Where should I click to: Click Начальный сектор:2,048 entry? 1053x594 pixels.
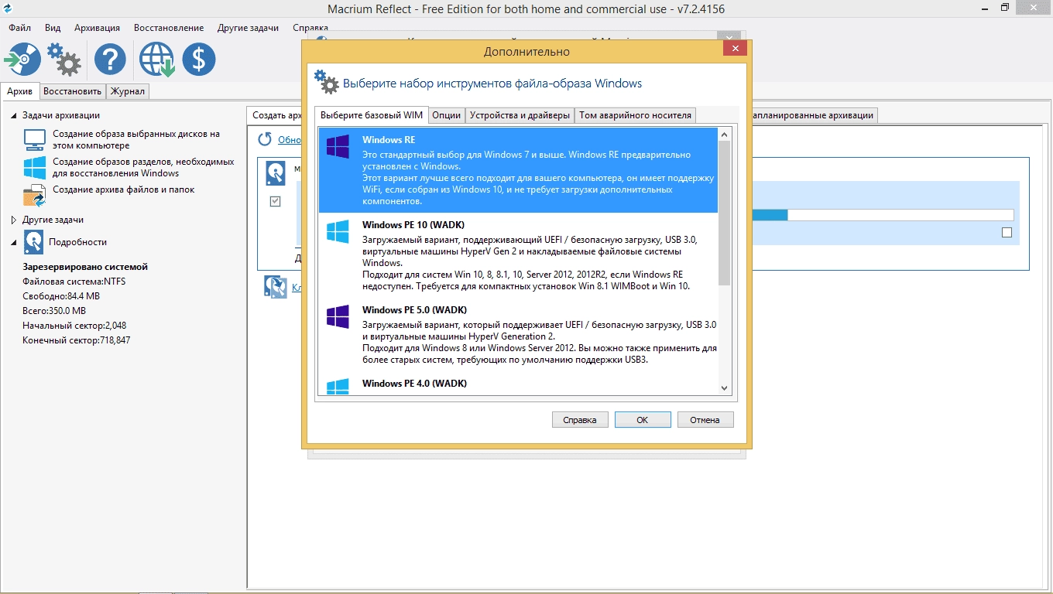74,326
